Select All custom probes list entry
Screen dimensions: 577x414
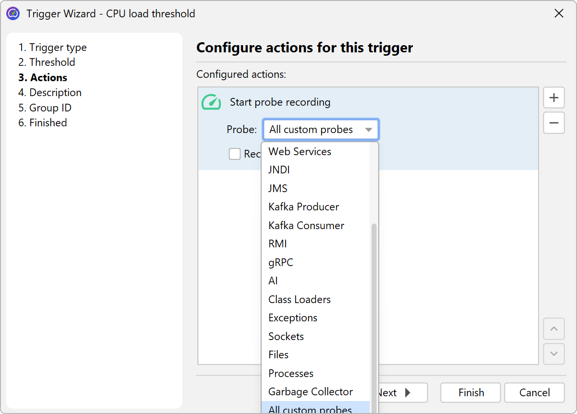(310, 410)
